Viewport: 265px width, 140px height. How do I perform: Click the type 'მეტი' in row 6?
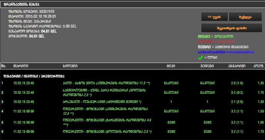[171, 131]
